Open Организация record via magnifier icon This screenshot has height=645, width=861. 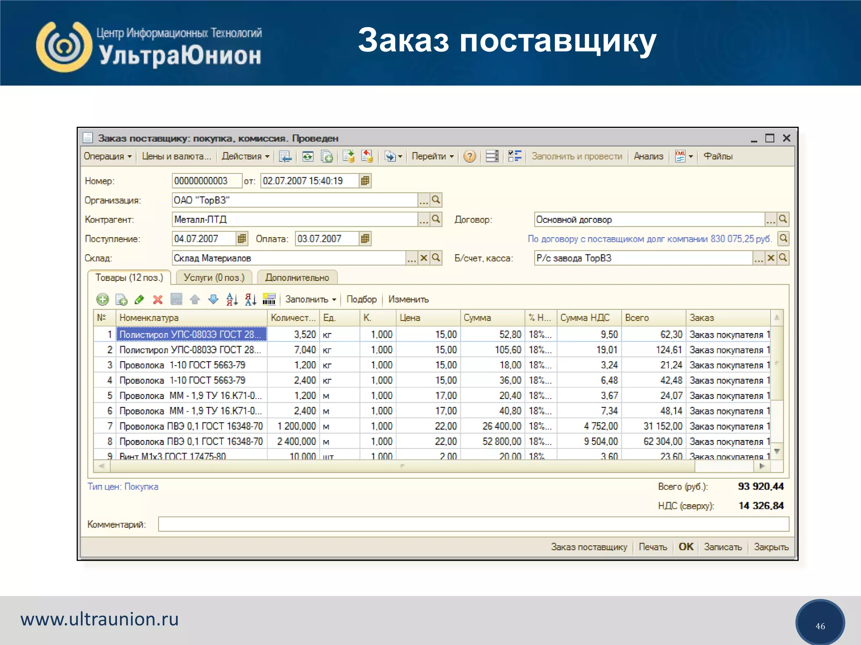pos(436,200)
